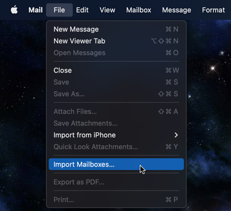
Task: Click the Print… menu item
Action: 116,200
